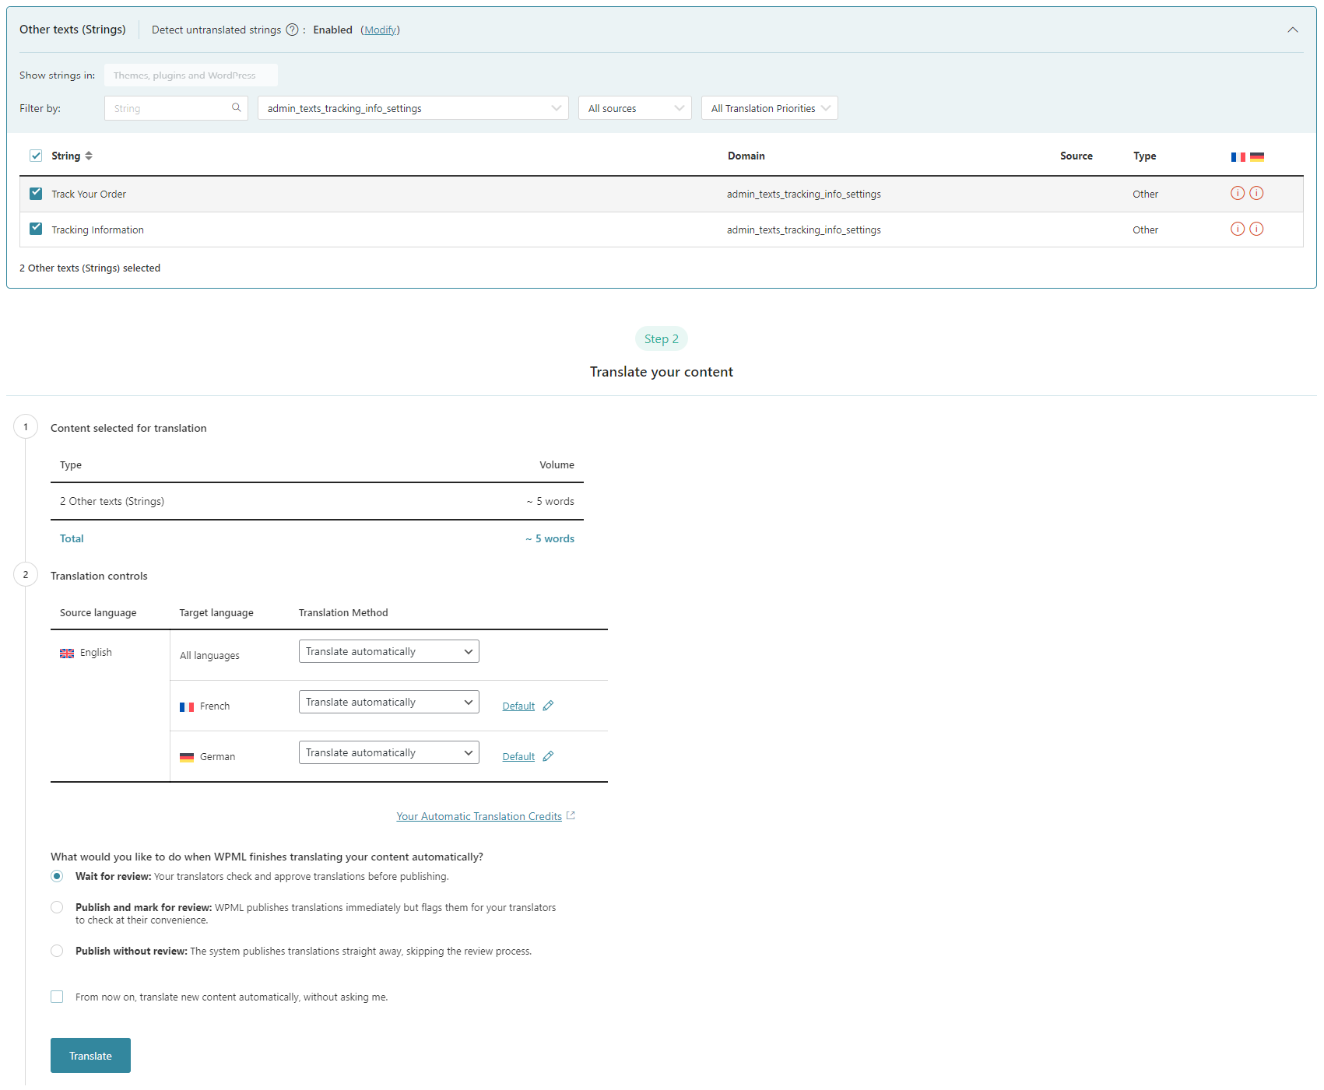Change the German translation method dropdown

388,752
